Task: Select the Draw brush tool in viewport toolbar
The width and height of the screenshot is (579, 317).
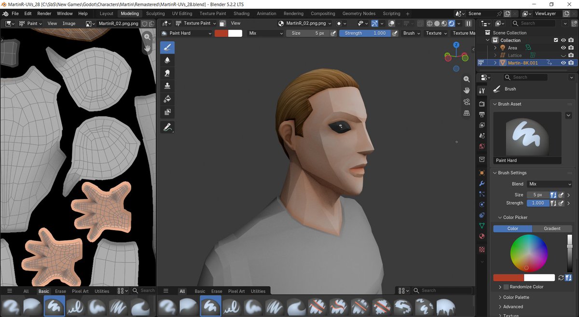Action: [167, 47]
